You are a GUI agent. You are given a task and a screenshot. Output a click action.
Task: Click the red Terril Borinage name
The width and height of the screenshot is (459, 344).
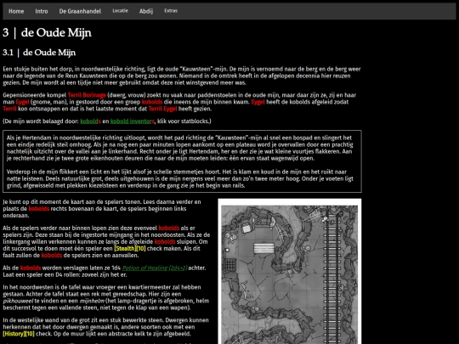(x=87, y=95)
